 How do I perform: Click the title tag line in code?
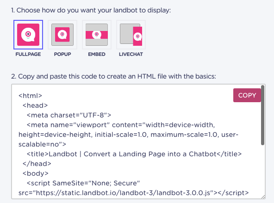tap(134, 154)
